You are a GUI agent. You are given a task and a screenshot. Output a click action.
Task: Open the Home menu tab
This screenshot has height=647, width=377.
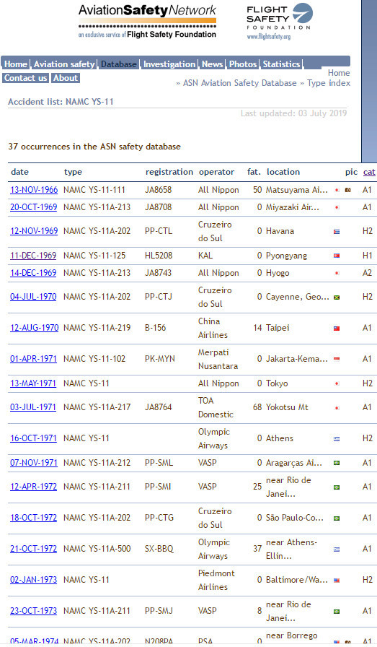tap(16, 64)
